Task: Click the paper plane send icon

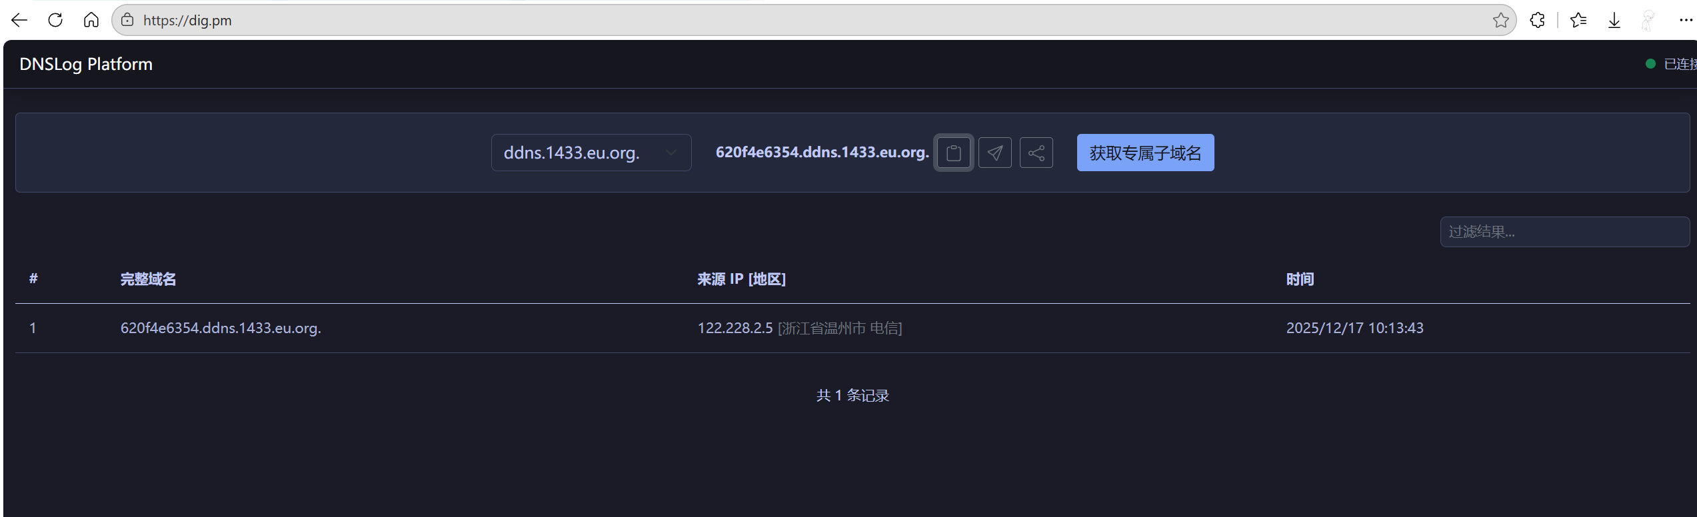Action: [995, 153]
